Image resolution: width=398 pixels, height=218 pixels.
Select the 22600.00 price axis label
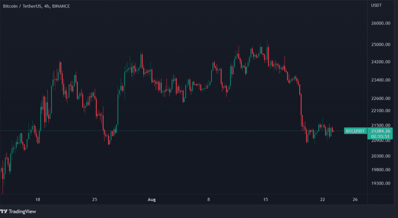pos(381,98)
